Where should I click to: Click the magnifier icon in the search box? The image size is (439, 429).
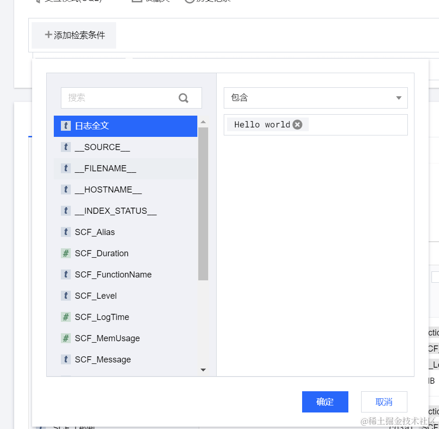[183, 98]
